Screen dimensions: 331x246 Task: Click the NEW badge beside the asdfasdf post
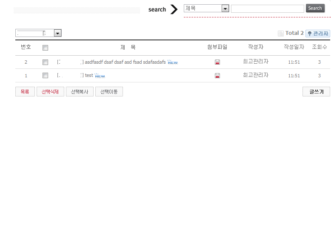click(x=172, y=62)
